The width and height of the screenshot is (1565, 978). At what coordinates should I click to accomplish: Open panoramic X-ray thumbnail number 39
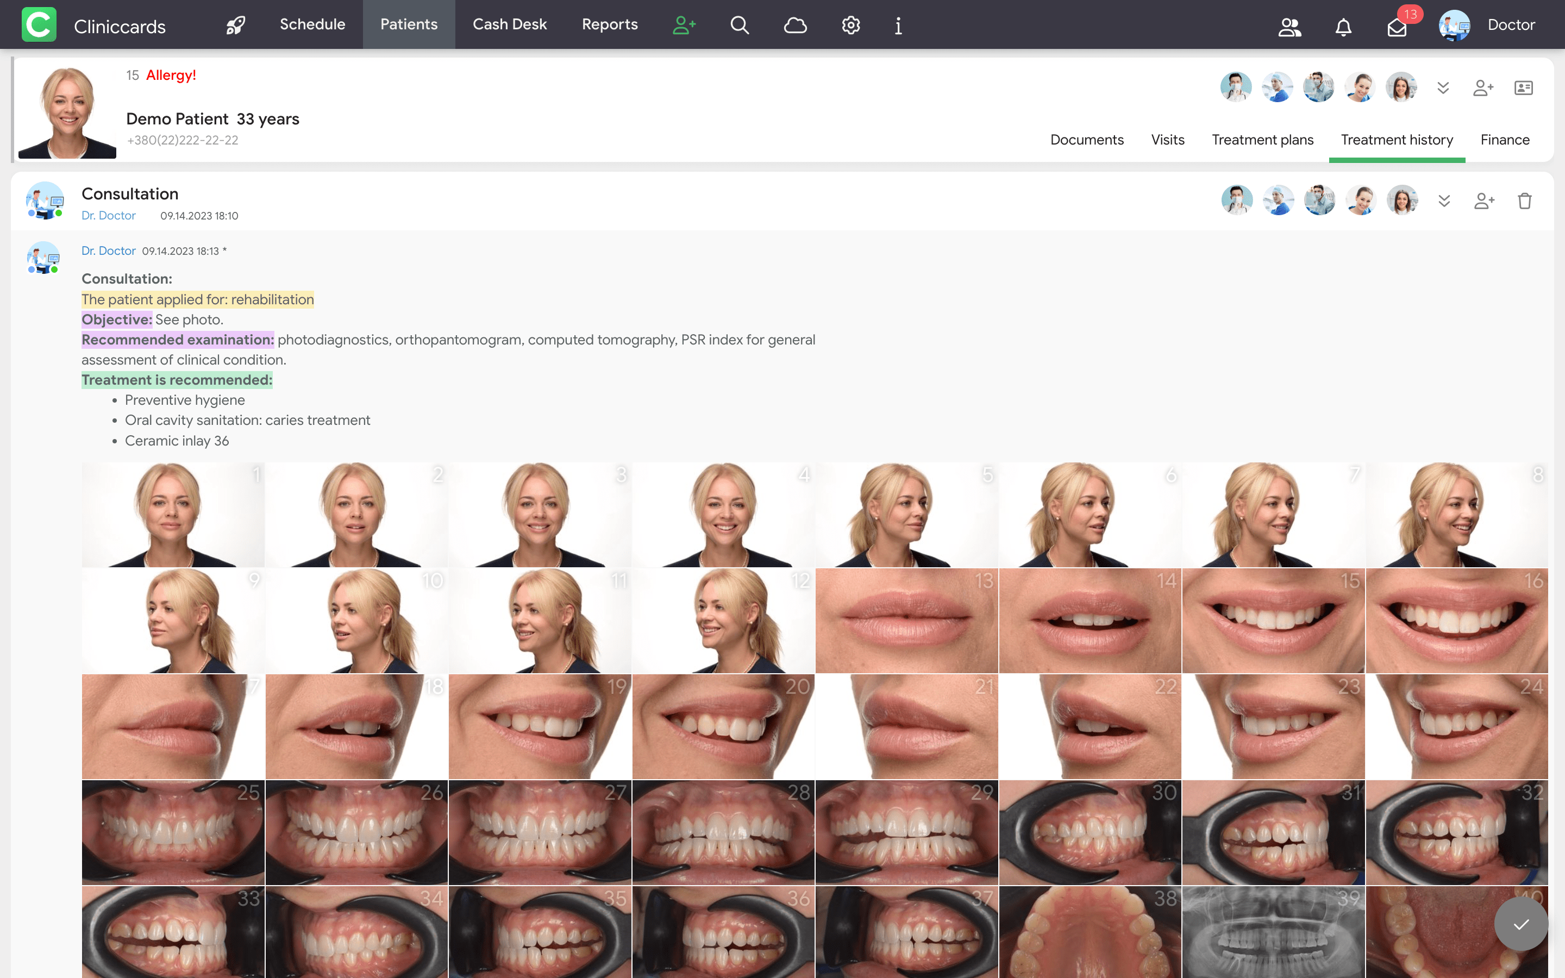[1273, 931]
